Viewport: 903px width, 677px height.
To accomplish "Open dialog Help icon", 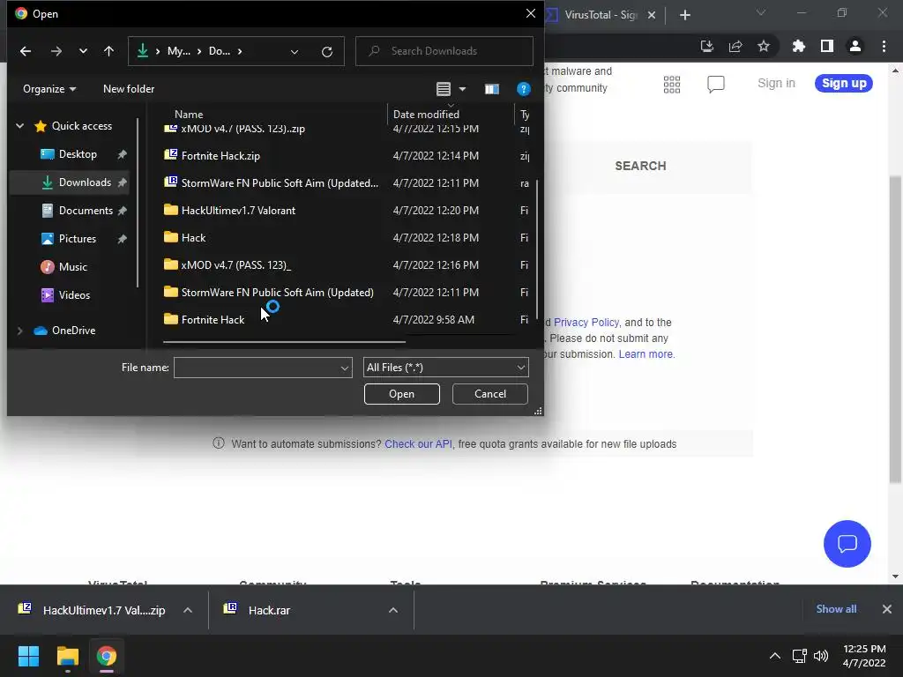I will pyautogui.click(x=523, y=89).
